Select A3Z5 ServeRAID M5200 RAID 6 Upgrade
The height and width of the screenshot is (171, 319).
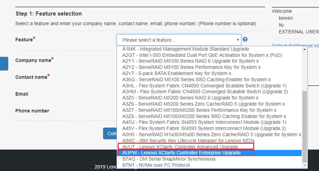(x=190, y=98)
